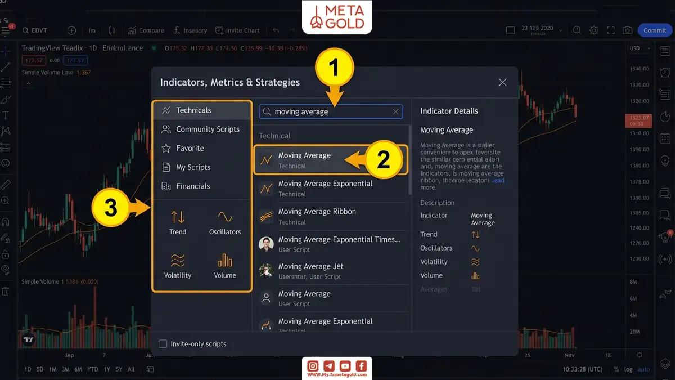Open the hamburger main menu

coord(6,30)
